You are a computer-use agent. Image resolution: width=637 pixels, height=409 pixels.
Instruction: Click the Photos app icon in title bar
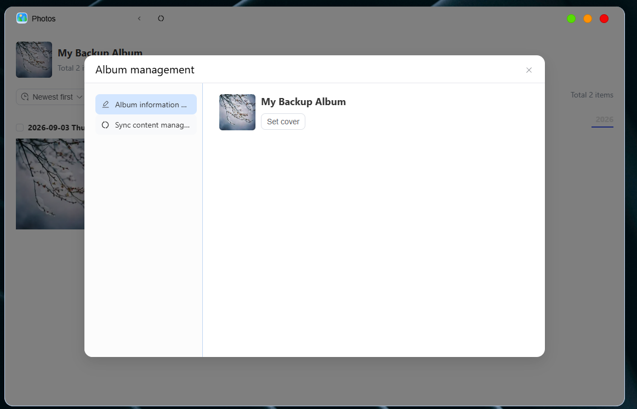point(22,18)
